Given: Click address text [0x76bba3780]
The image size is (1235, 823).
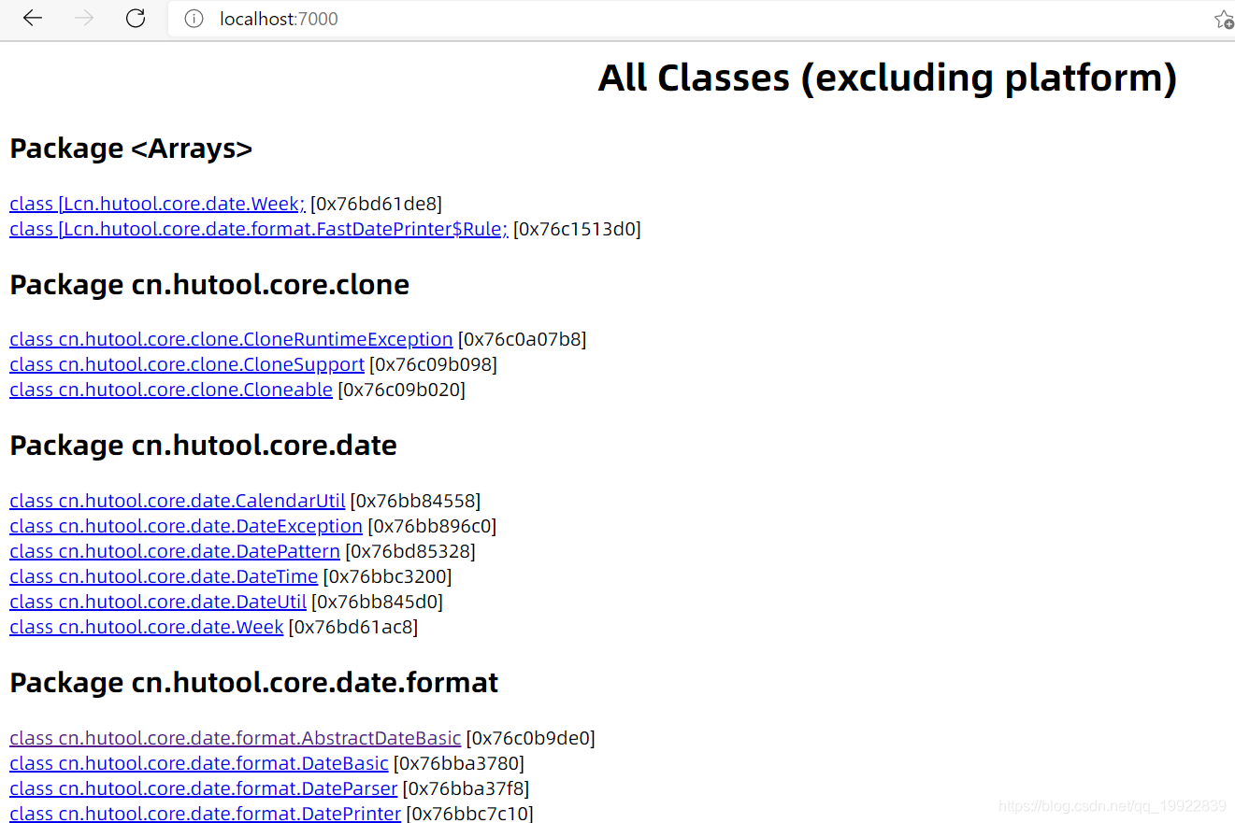Looking at the screenshot, I should point(458,763).
